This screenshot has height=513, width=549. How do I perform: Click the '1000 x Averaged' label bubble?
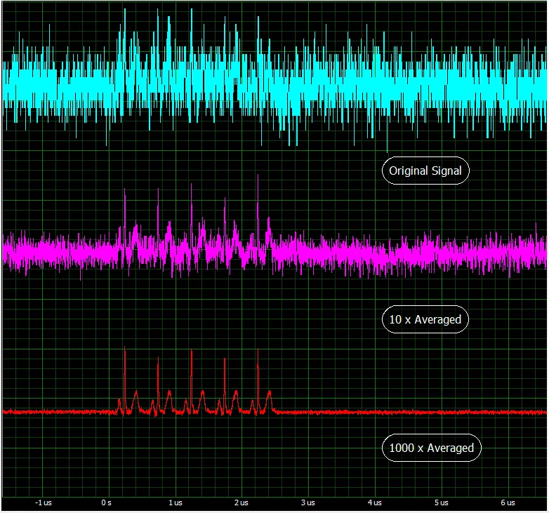431,448
